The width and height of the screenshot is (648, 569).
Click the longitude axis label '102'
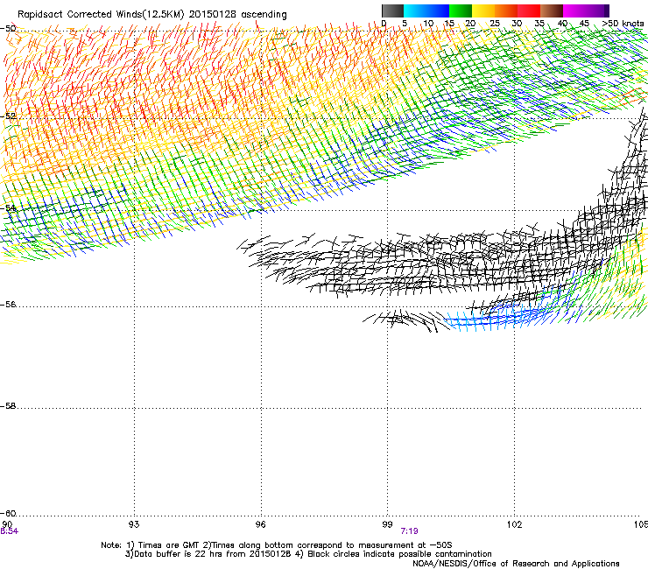coord(514,524)
